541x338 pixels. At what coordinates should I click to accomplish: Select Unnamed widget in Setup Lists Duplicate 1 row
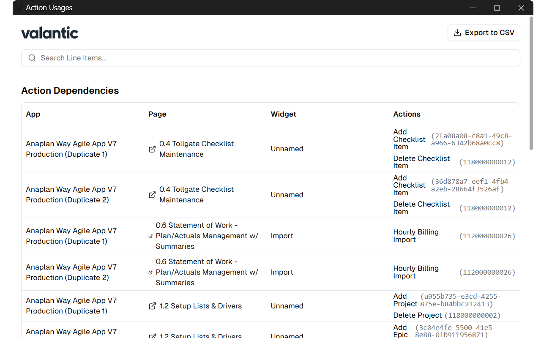[x=287, y=306]
